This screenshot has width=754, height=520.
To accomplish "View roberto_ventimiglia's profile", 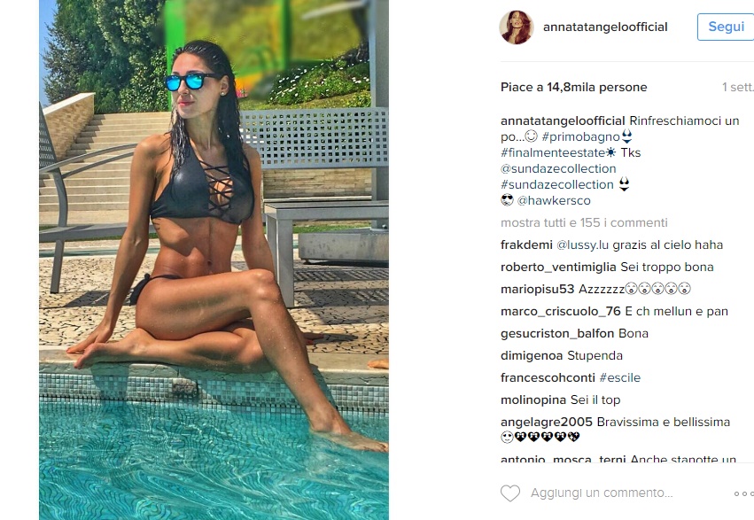I will 558,267.
